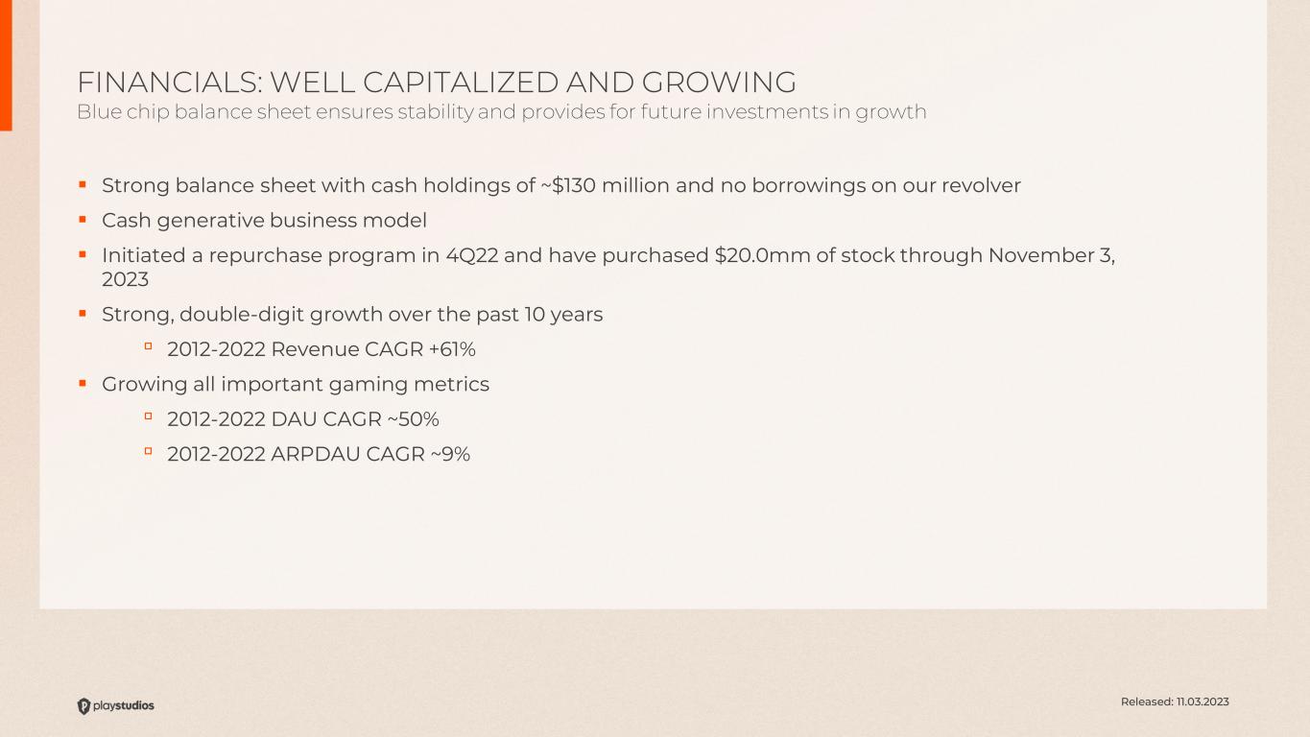Click the "Growing all important gaming metrics" text
This screenshot has height=737, width=1310.
[x=296, y=384]
